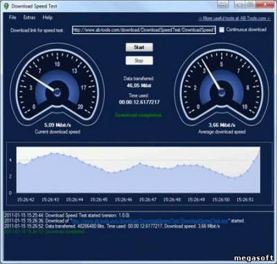Screen dimensions: 277x264
Task: Click the current speed gauge needle hub
Action: click(57, 93)
